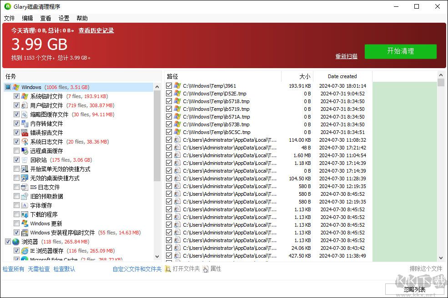Enable 远程桌面缓存 checkbox
Screen dimensions: 448x298
(16, 151)
